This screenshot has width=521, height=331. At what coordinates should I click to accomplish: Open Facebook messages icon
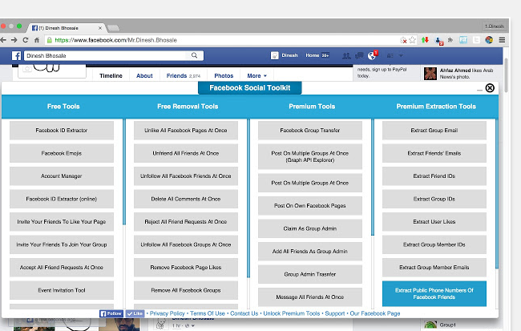tap(359, 55)
